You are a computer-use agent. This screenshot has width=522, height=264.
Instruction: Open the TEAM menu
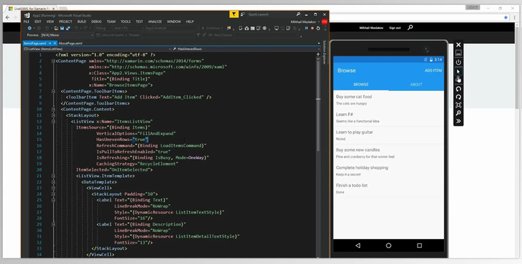pos(111,22)
